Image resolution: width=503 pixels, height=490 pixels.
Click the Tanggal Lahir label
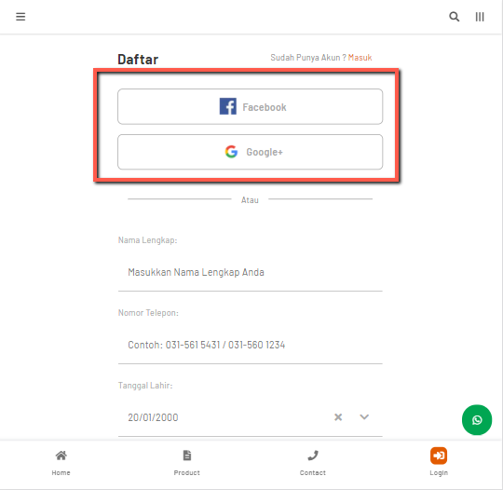click(x=145, y=385)
